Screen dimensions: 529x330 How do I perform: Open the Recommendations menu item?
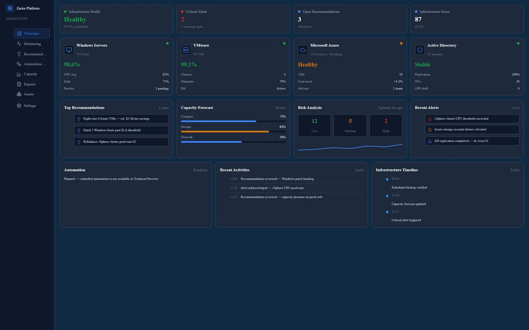(32, 54)
